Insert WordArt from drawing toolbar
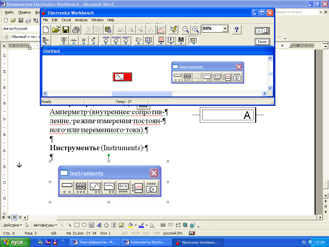This screenshot has width=329, height=247. [x=99, y=225]
